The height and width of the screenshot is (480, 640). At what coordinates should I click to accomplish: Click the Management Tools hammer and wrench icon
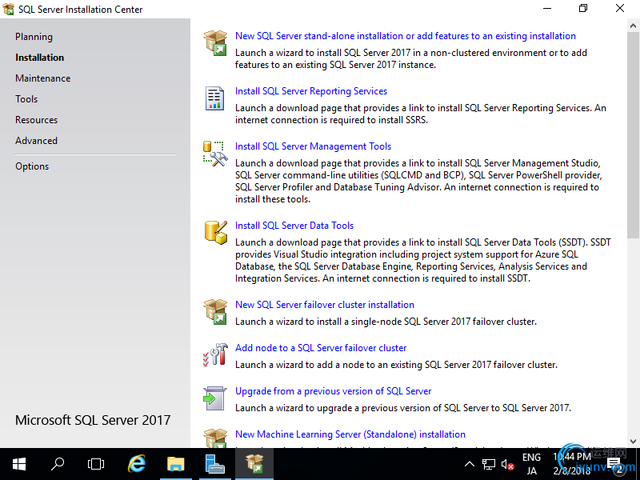[x=215, y=154]
